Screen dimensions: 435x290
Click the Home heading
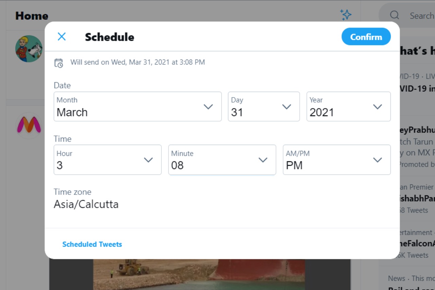(x=32, y=16)
